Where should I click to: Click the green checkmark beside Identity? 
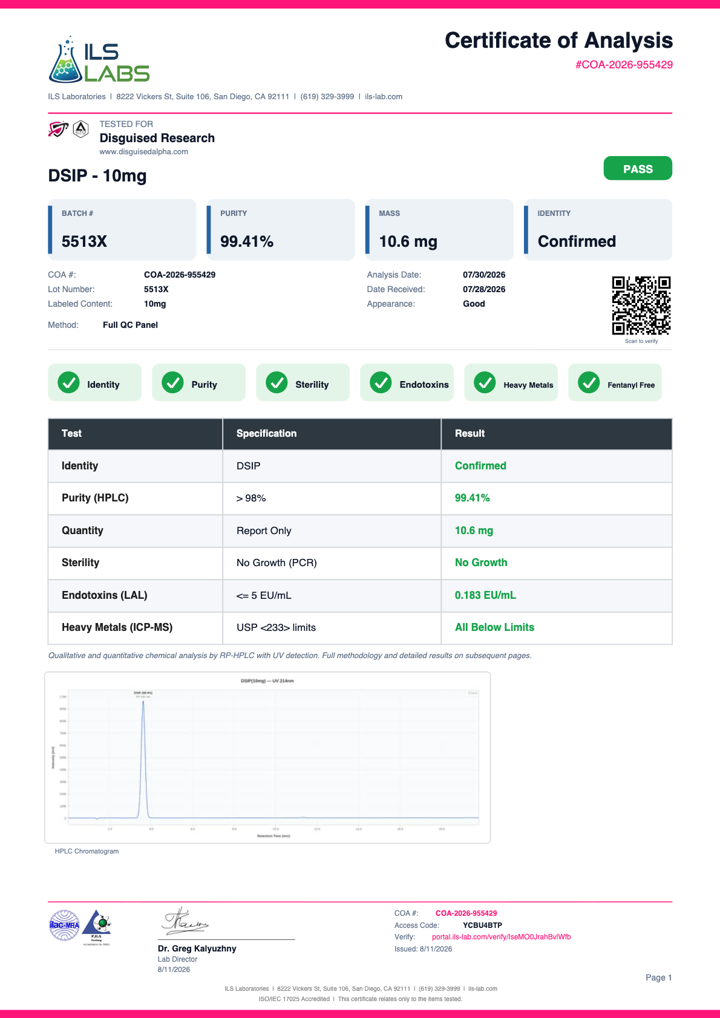(68, 382)
